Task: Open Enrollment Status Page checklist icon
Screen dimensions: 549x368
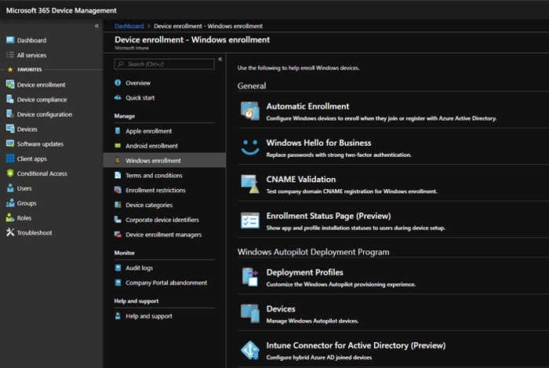Action: (x=250, y=220)
